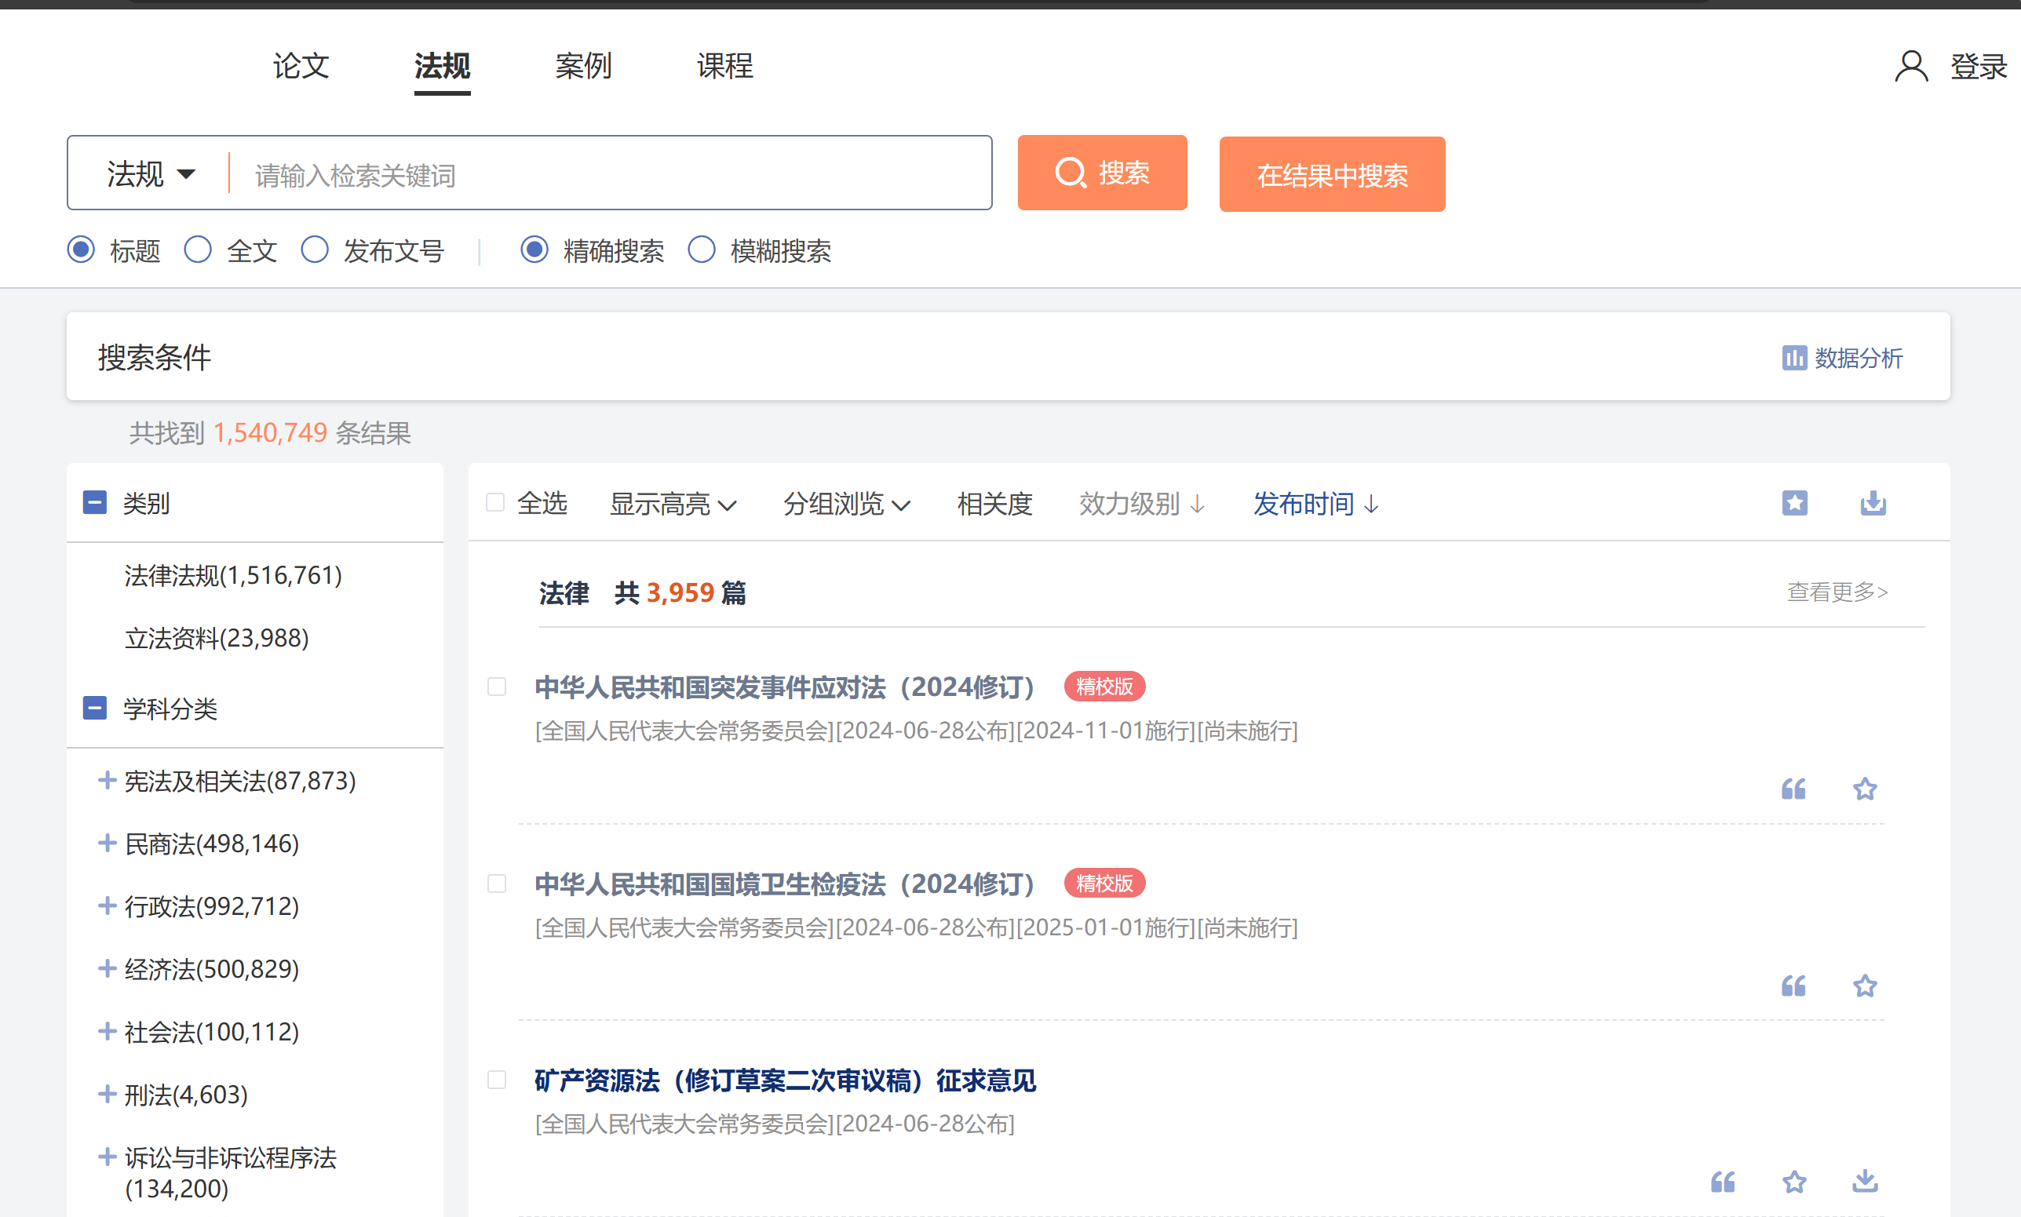2021x1217 pixels.
Task: Click the favorite star for 矿产资源法 entry
Action: click(1795, 1182)
